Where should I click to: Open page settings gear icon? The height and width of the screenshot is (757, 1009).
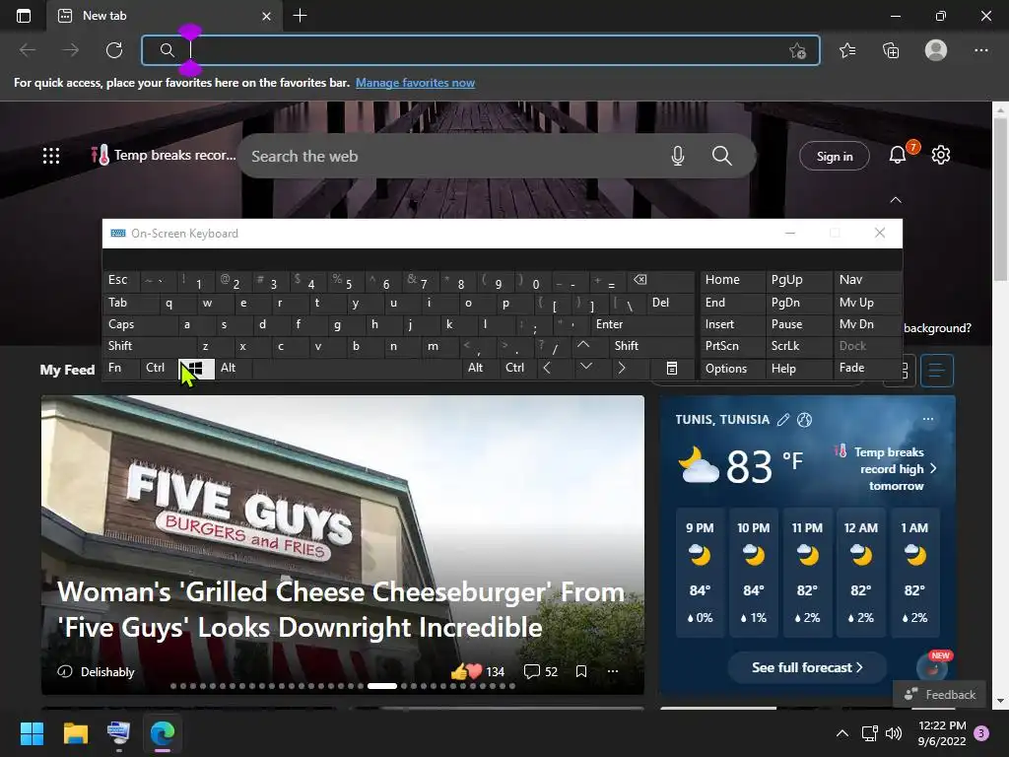click(x=941, y=155)
